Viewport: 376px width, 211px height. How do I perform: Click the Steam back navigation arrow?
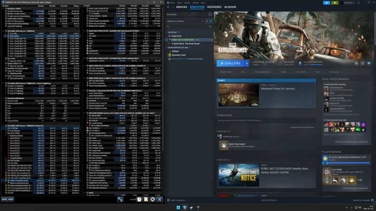tap(168, 7)
